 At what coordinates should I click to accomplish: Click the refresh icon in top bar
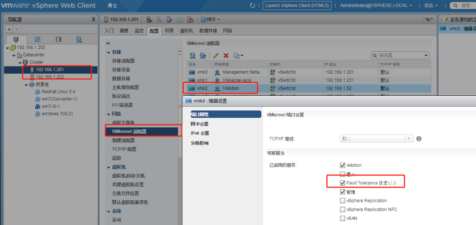pos(252,5)
